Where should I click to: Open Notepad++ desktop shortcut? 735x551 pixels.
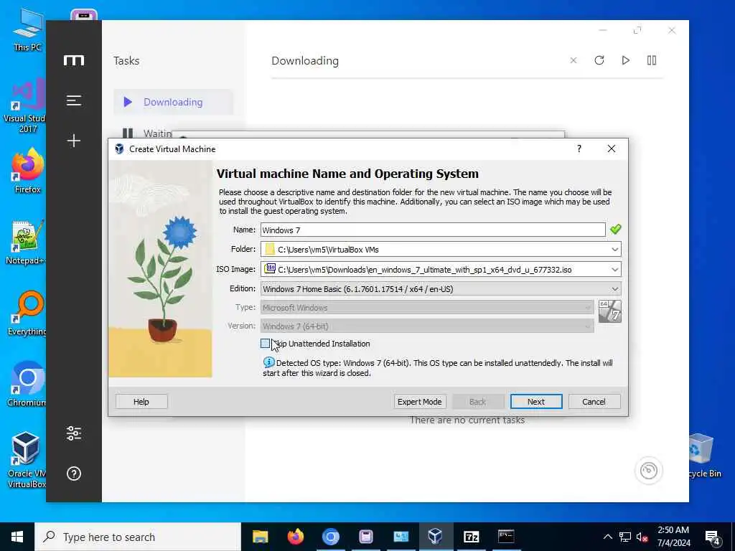[26, 242]
